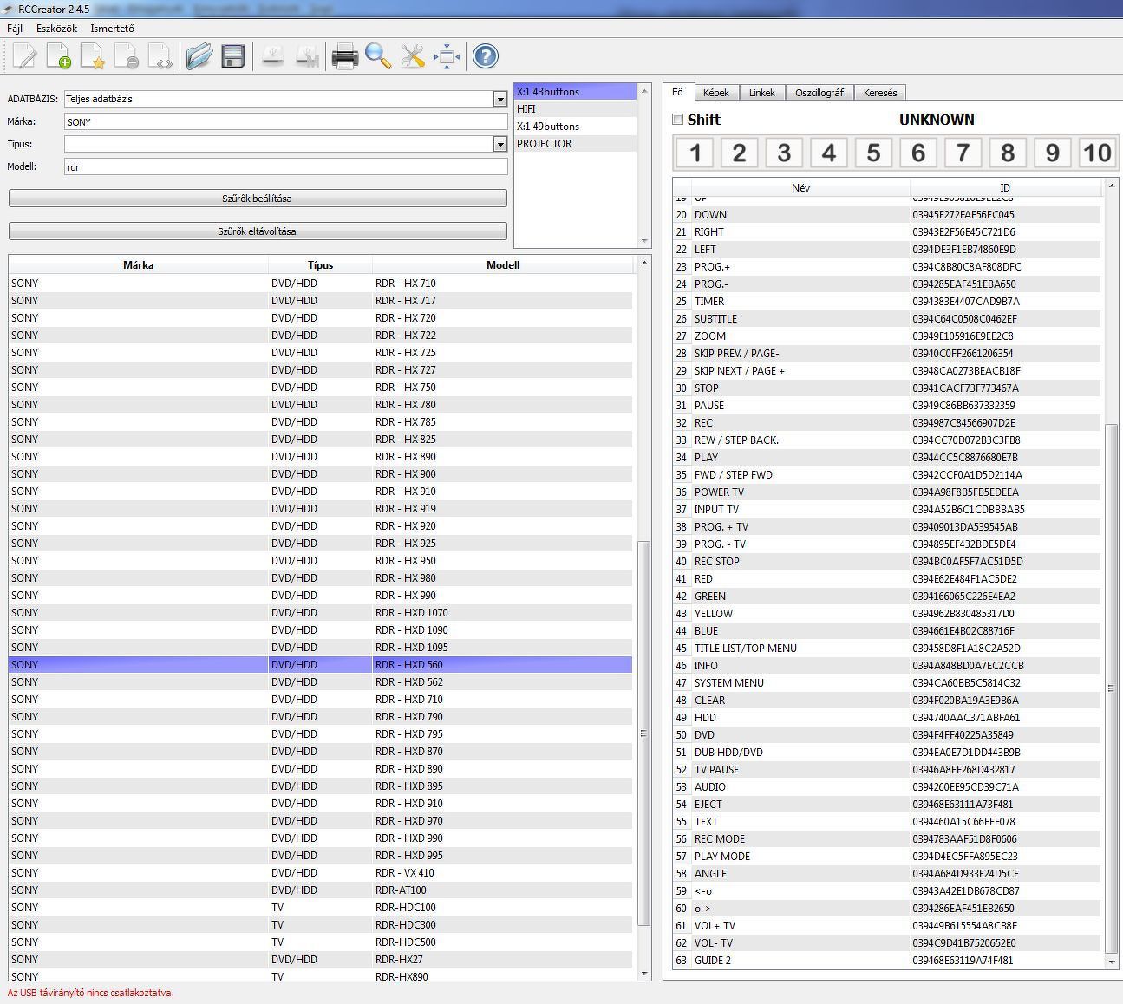1123x1004 pixels.
Task: Select the RDR - HX 900 model row
Action: pos(321,474)
